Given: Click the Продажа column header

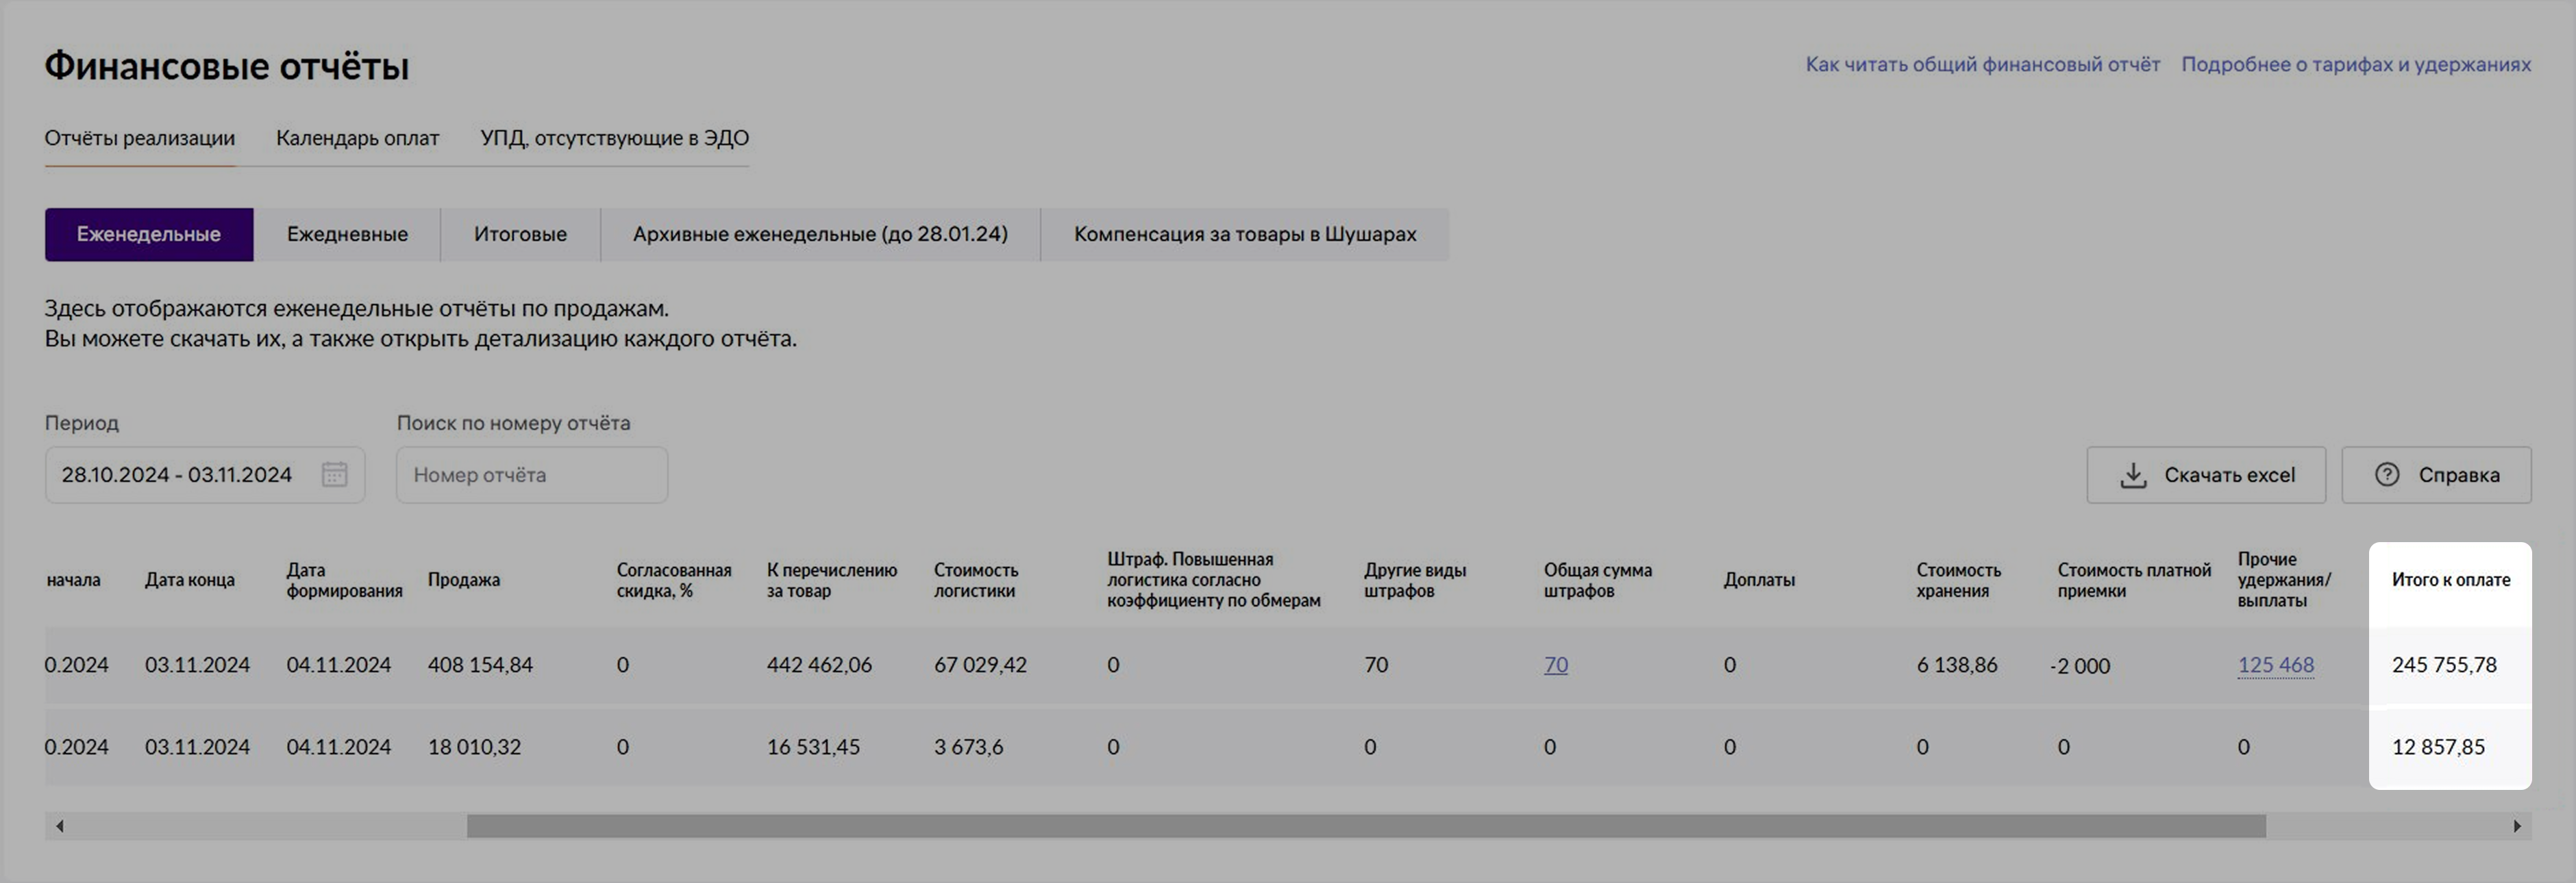Looking at the screenshot, I should pyautogui.click(x=464, y=580).
